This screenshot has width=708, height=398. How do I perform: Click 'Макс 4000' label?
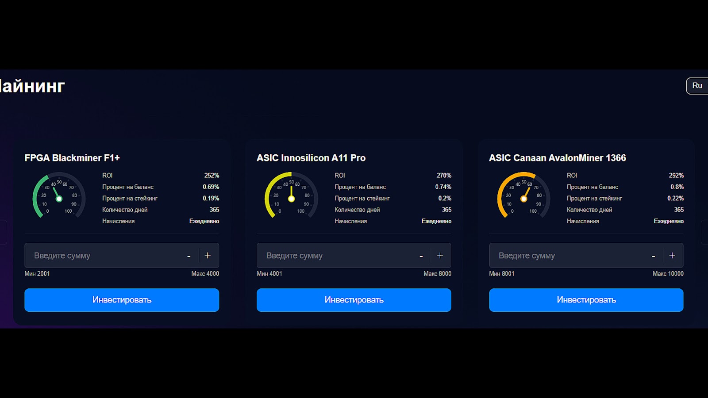pos(205,274)
